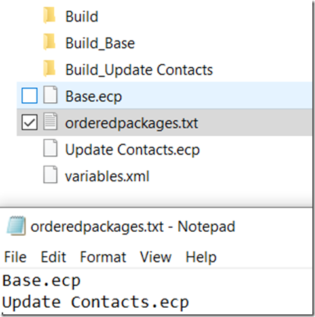The height and width of the screenshot is (317, 315).
Task: Click the orderedpackages.txt document icon
Action: pos(50,122)
